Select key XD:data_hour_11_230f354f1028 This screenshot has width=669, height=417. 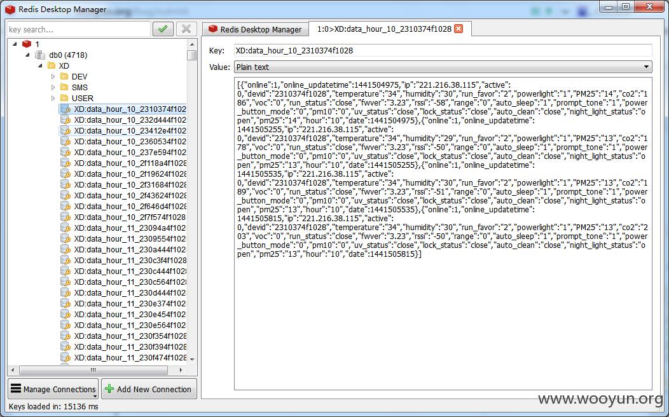pos(130,336)
